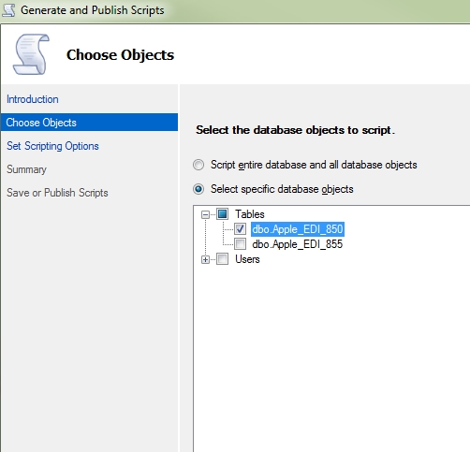Expand the Users tree node
Viewport: 470px width, 452px height.
(x=205, y=259)
